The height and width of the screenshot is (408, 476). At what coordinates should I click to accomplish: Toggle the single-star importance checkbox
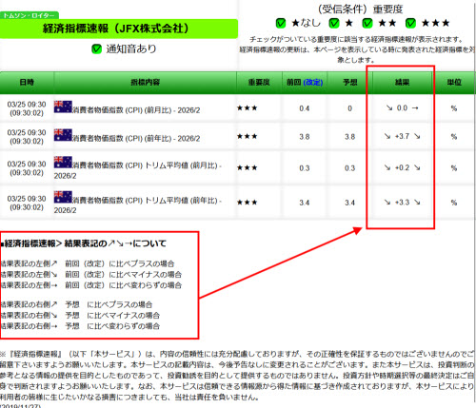[x=334, y=23]
